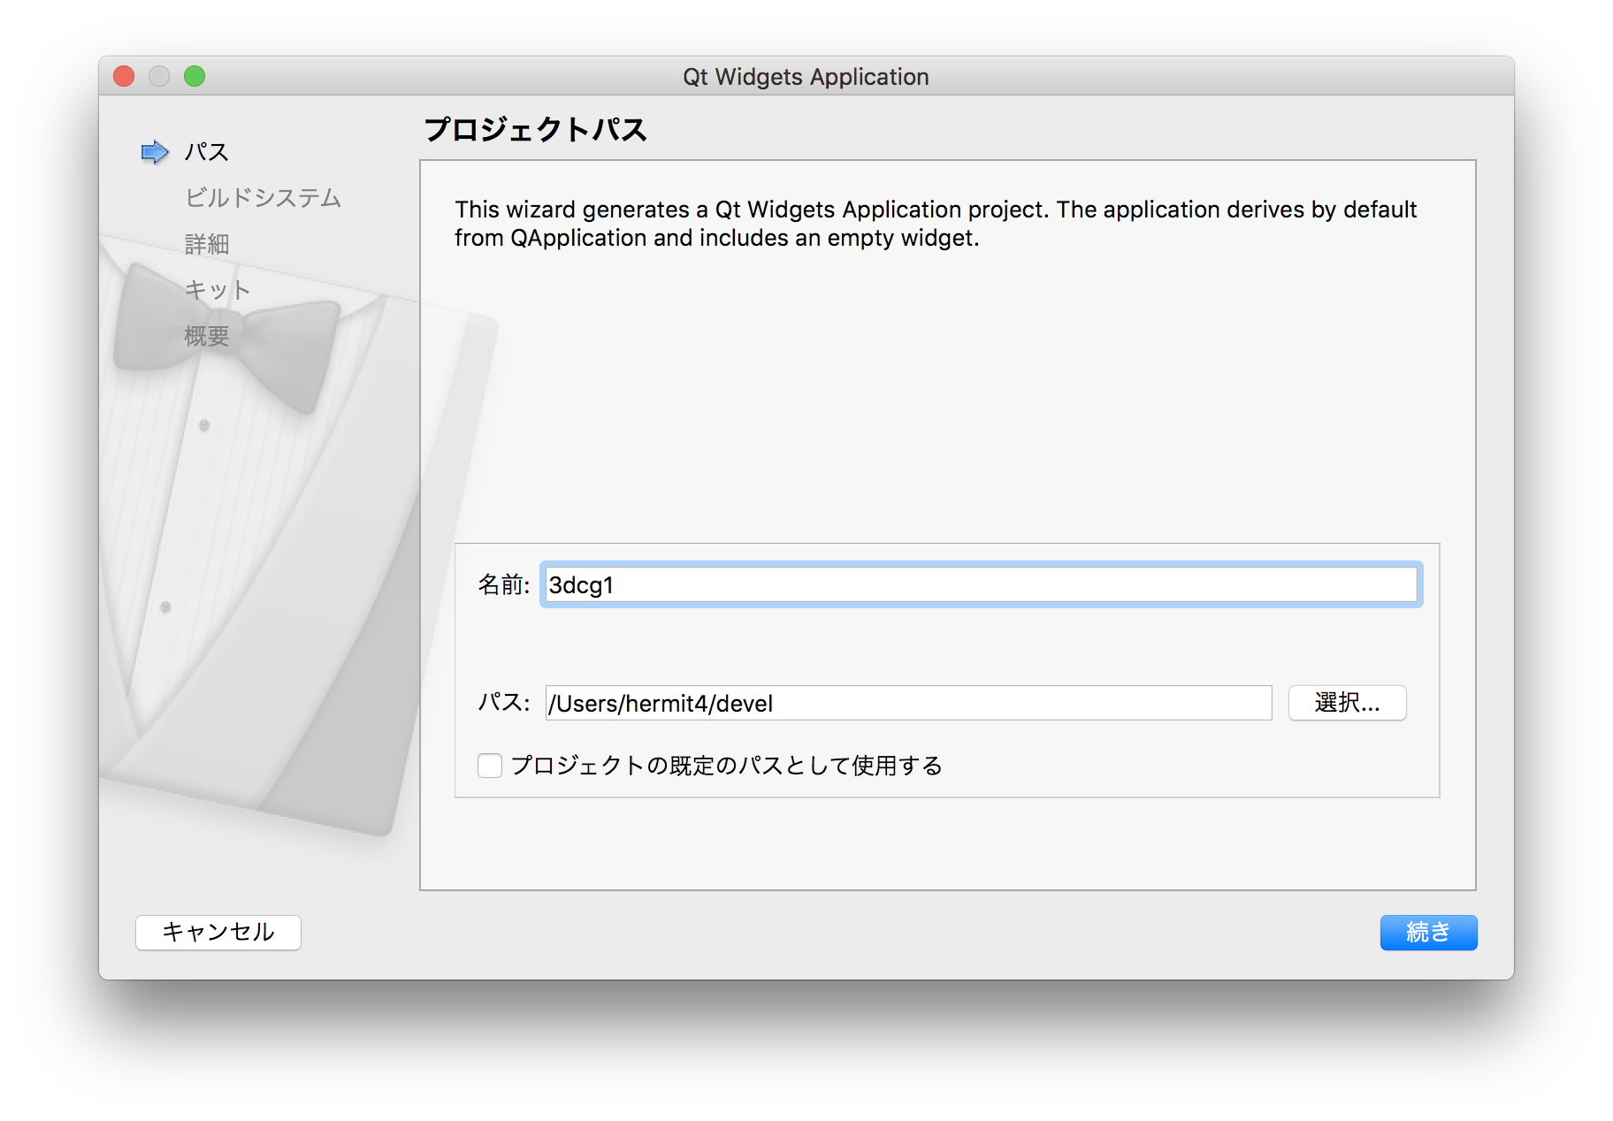1613x1121 pixels.
Task: Click the プロジェクトパス heading
Action: click(536, 129)
